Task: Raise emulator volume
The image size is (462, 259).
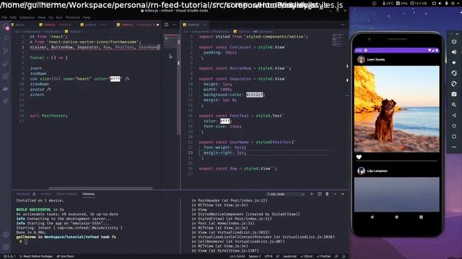Action: click(454, 52)
